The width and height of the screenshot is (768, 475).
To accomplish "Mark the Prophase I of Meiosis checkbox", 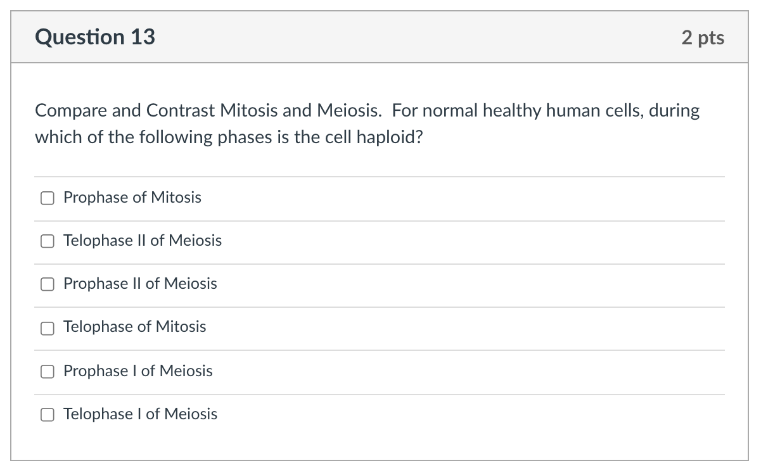I will (x=48, y=372).
